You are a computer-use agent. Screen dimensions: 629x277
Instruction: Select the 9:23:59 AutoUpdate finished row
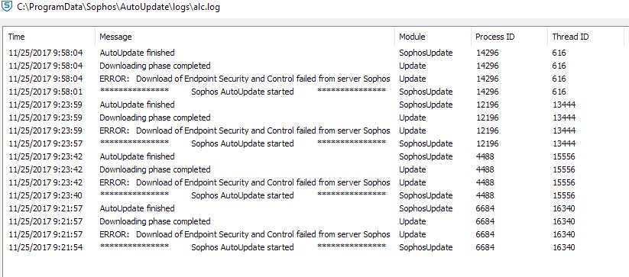314,105
